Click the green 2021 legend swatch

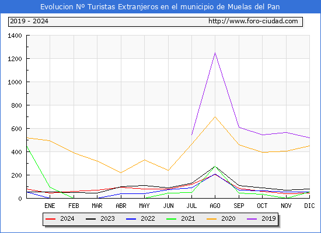[x=171, y=219]
